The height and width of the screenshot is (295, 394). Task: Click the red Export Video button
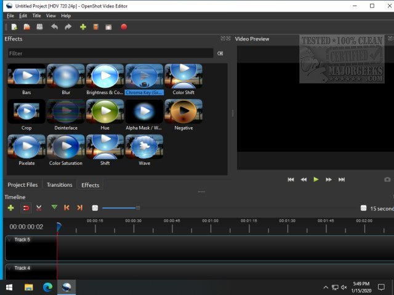point(124,27)
